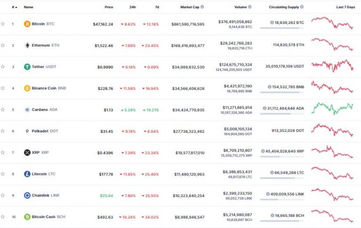Sort by Volume column header

(241, 7)
